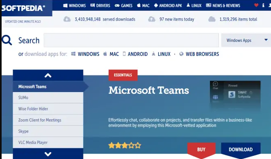Image resolution: width=271 pixels, height=159 pixels.
Task: Follow the MAC download apps link
Action: pos(114,54)
